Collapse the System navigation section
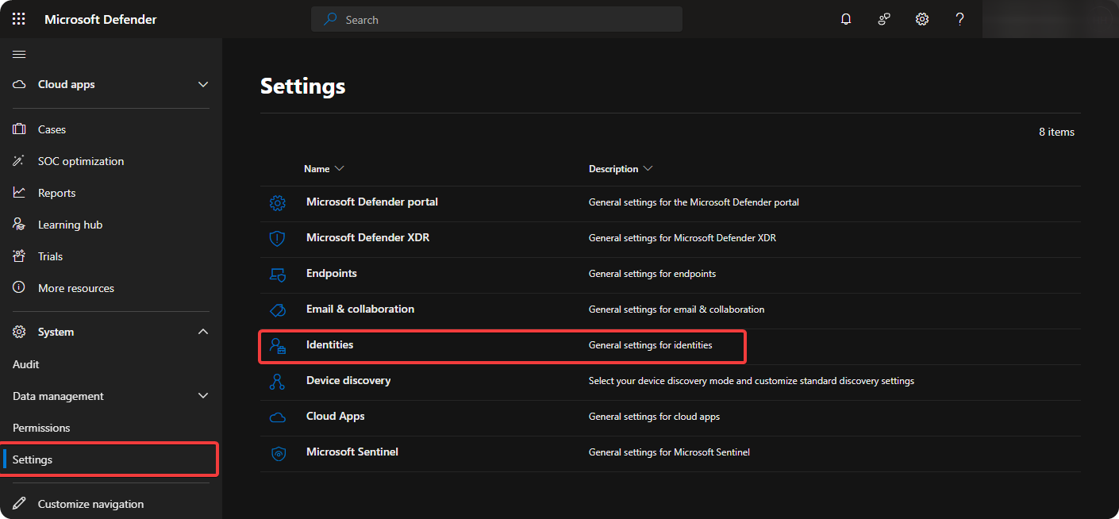 [x=203, y=332]
